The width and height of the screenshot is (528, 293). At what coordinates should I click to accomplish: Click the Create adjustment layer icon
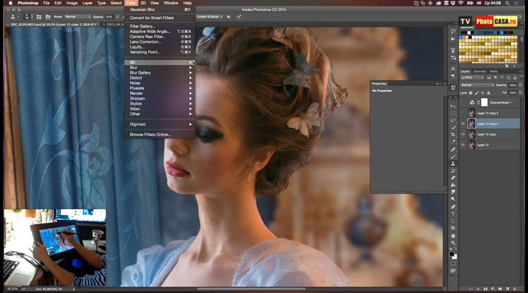[x=493, y=289]
